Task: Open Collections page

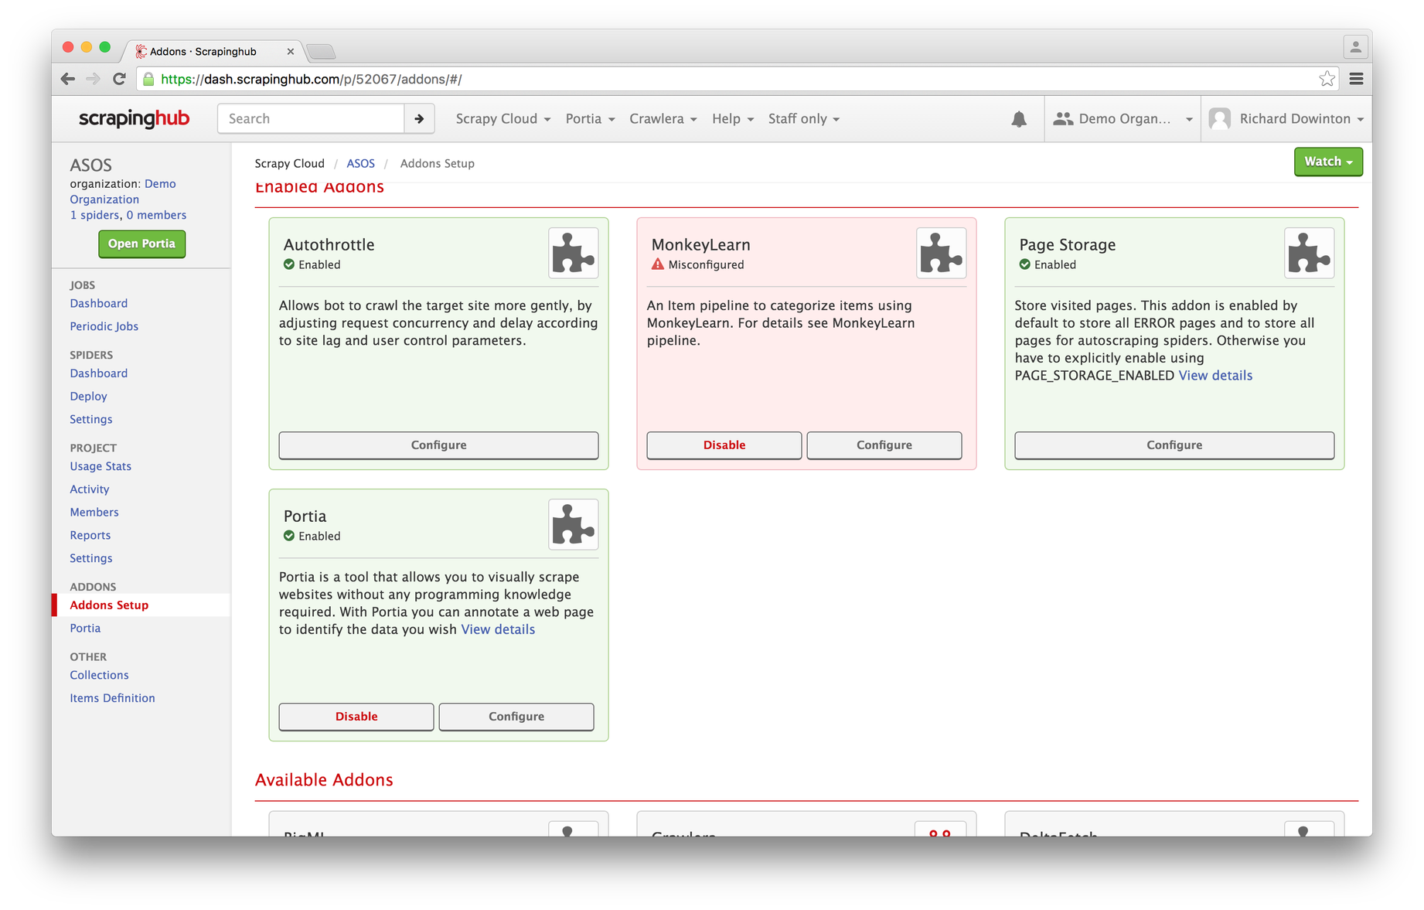Action: pos(99,676)
